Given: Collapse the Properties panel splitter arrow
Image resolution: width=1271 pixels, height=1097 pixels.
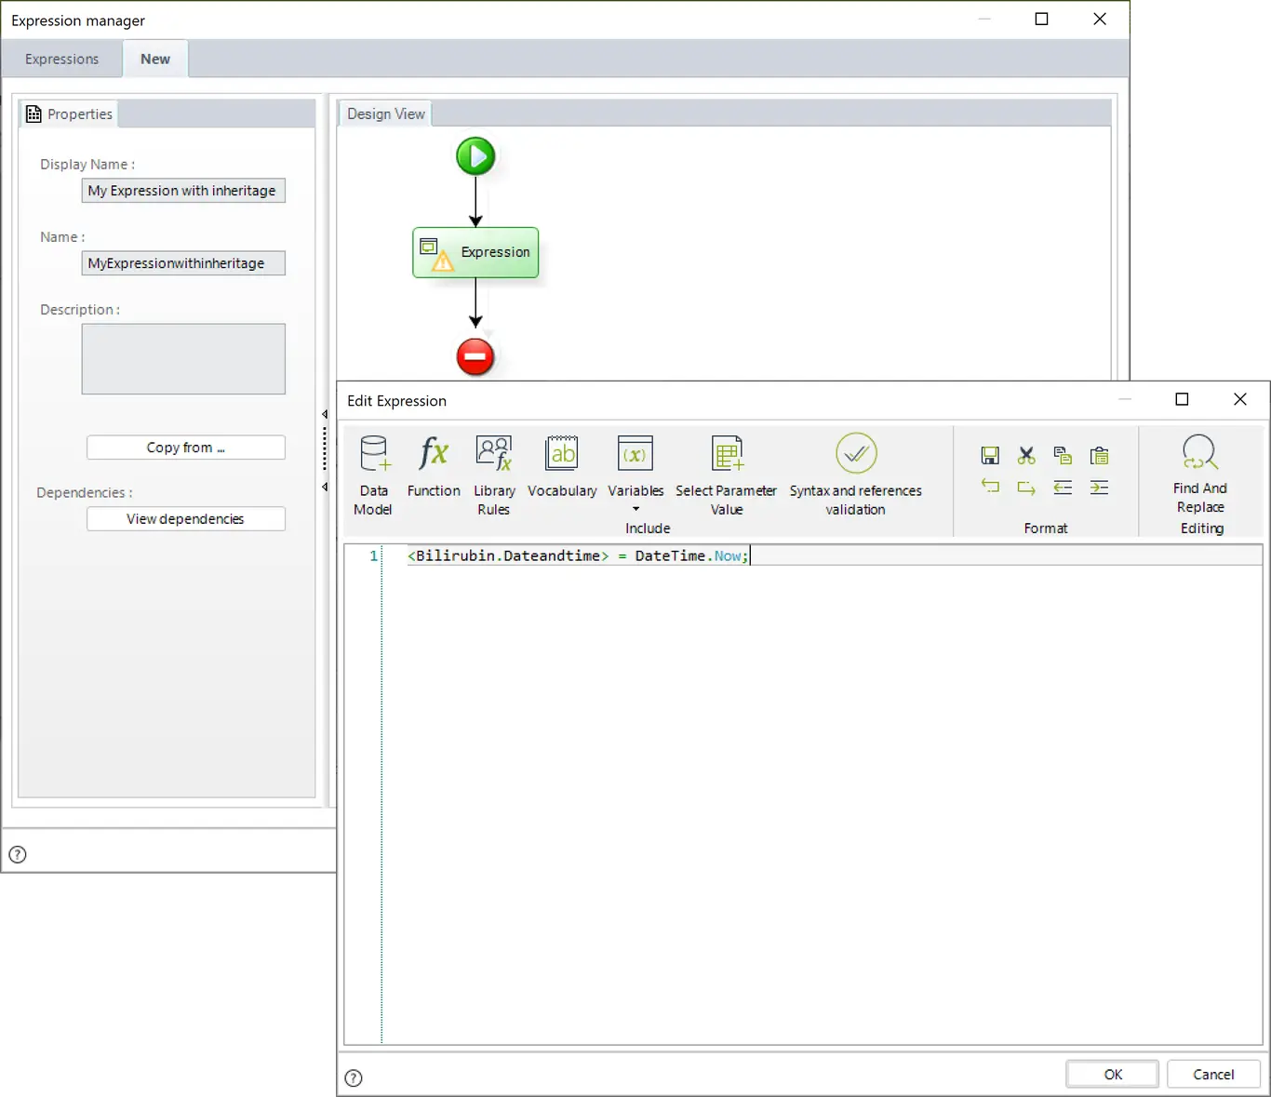Looking at the screenshot, I should pos(325,414).
